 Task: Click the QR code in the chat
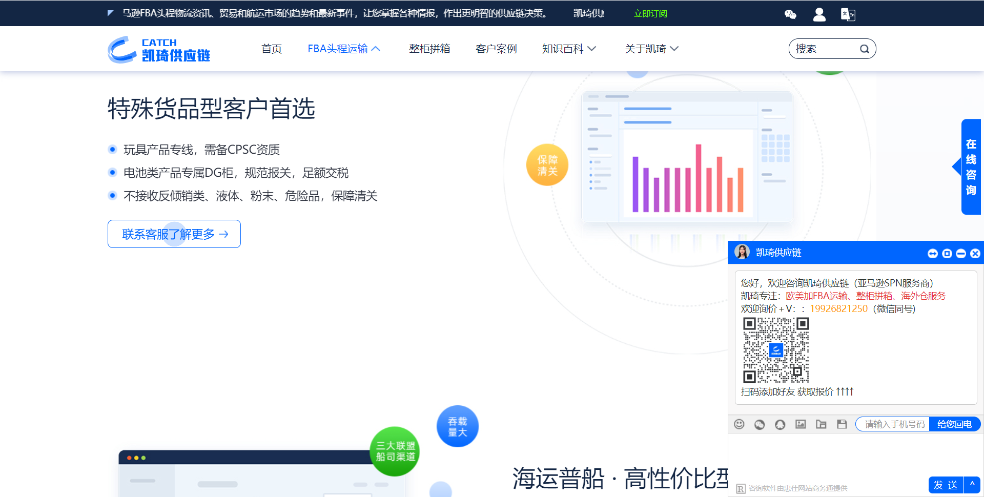coord(776,350)
